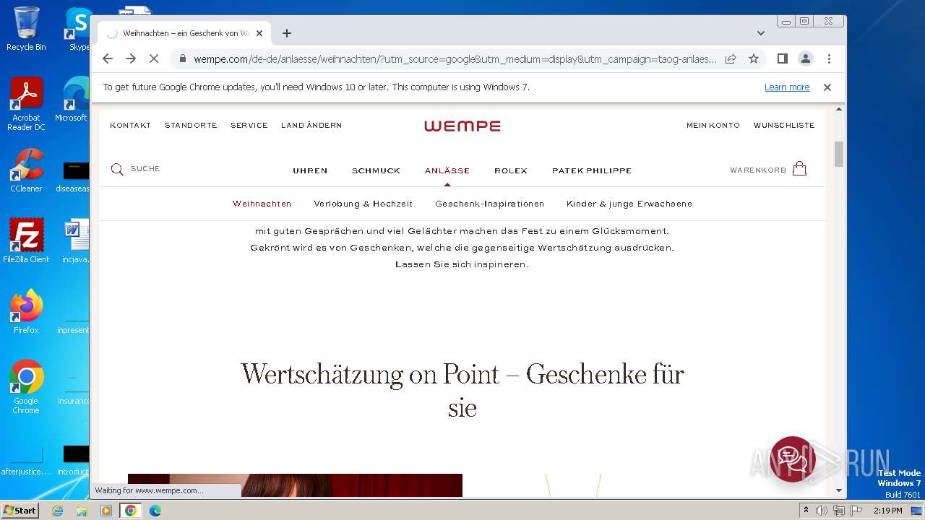Open Internet Explorer in the taskbar
The image size is (925, 520).
click(x=57, y=511)
